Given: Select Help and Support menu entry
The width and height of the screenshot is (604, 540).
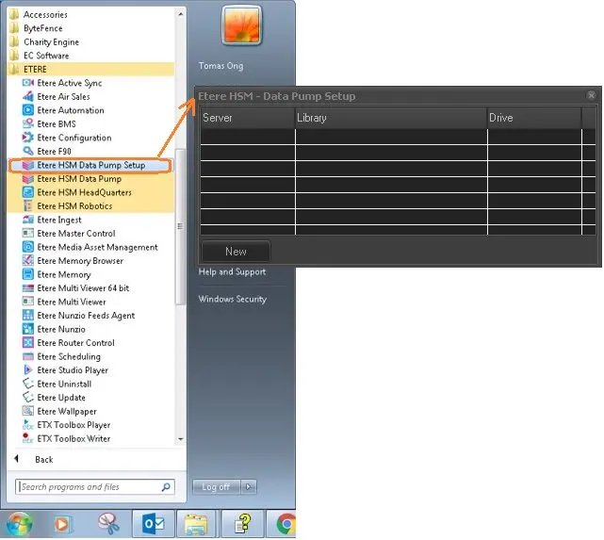Looking at the screenshot, I should click(x=232, y=272).
